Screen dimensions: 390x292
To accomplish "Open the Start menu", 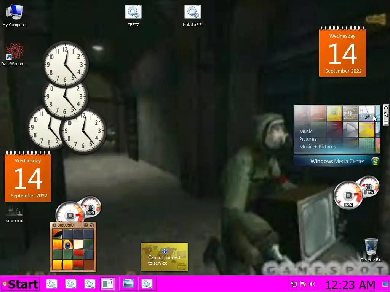I will tap(20, 284).
